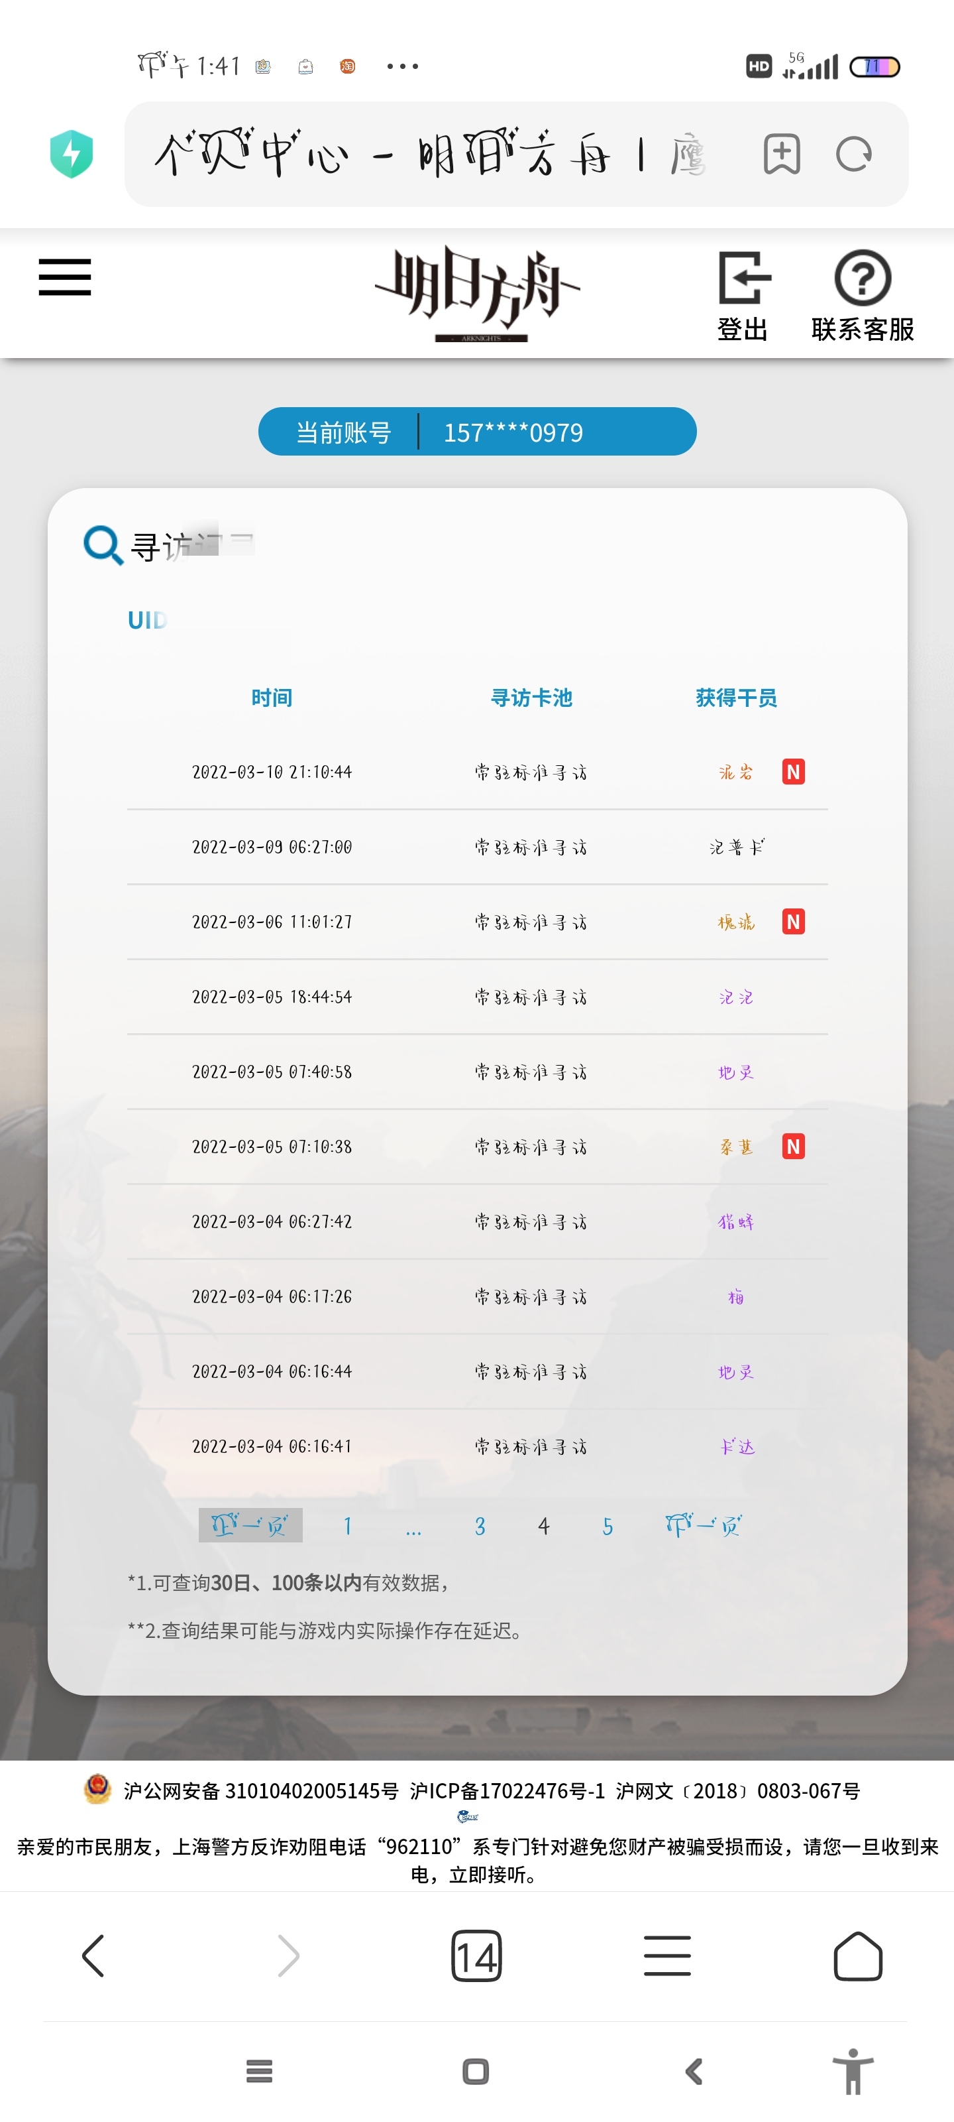Tap N badge in 07:10:38 row

(792, 1147)
